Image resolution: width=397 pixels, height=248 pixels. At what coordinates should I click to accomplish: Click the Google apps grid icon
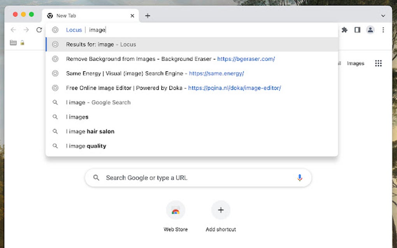[378, 63]
